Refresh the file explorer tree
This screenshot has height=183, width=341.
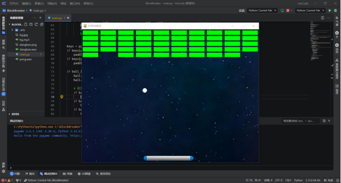36,24
